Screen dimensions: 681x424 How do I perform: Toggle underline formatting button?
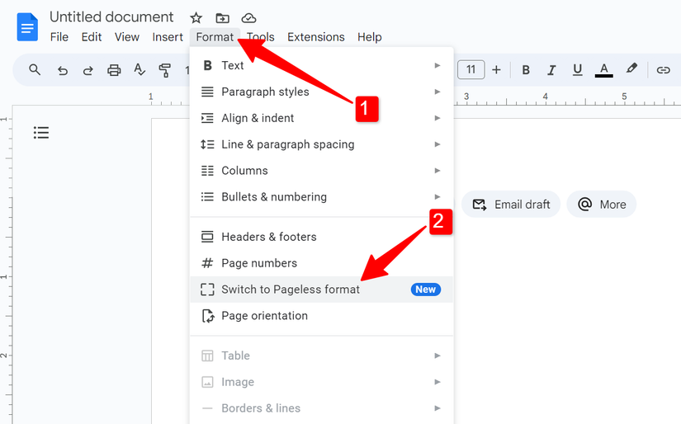(x=577, y=70)
